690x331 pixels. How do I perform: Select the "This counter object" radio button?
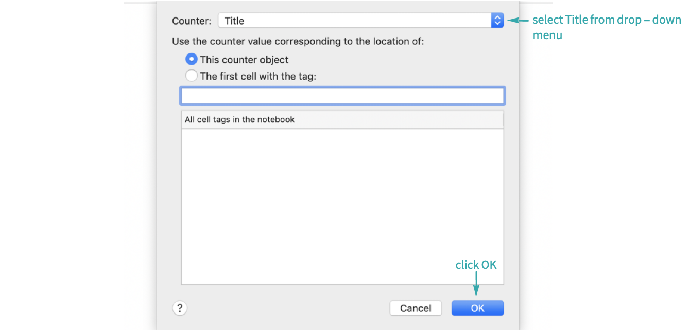191,59
